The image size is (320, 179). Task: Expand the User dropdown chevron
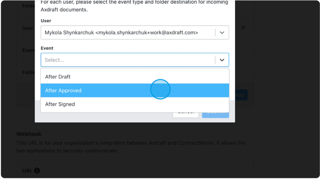tap(222, 33)
